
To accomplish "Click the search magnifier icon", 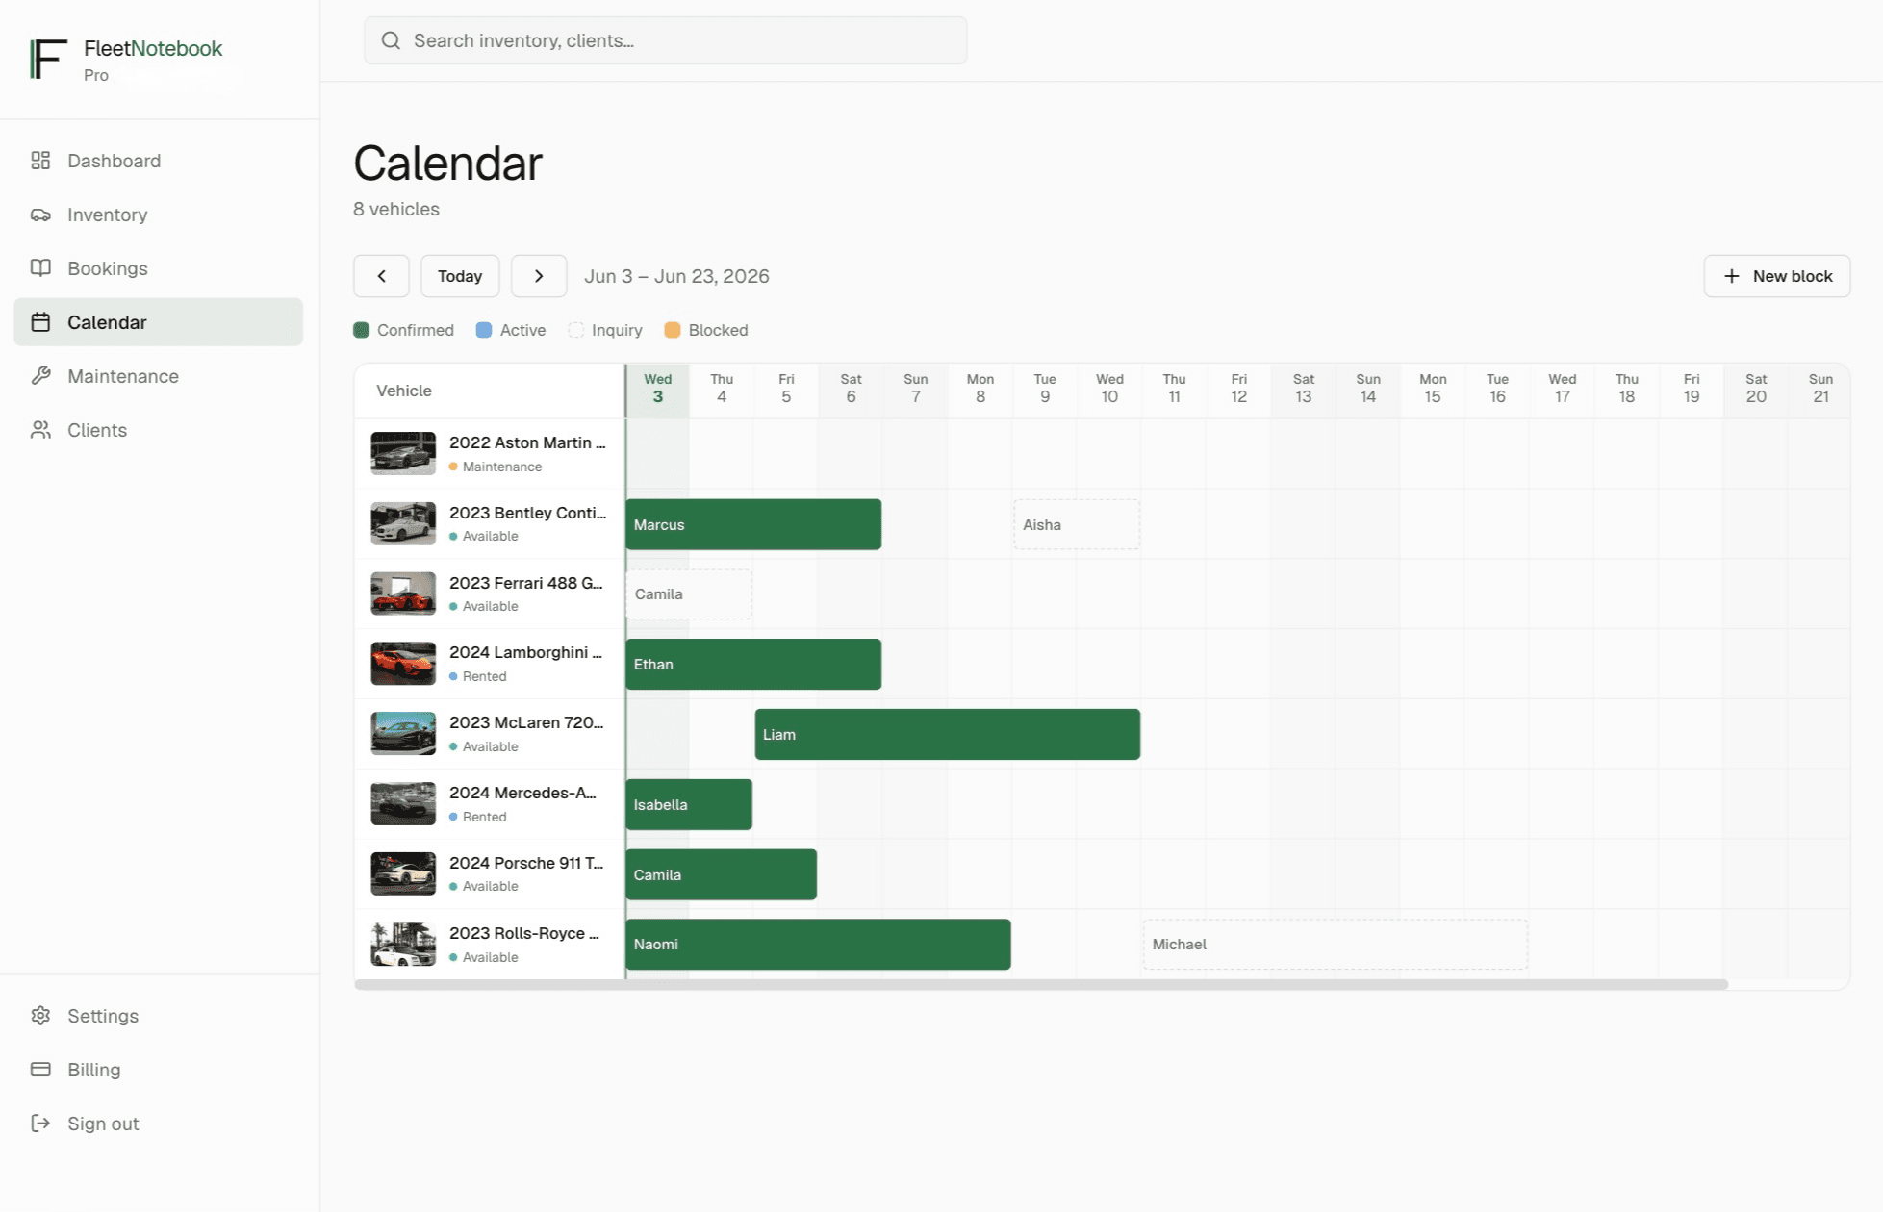I will tap(391, 40).
